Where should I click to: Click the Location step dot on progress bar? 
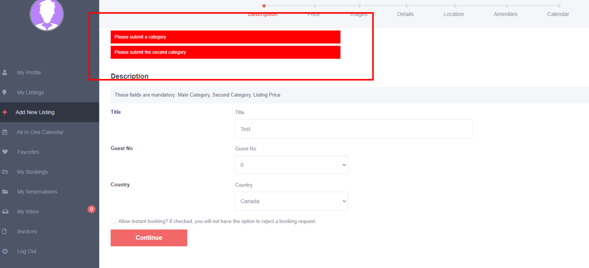pos(455,6)
